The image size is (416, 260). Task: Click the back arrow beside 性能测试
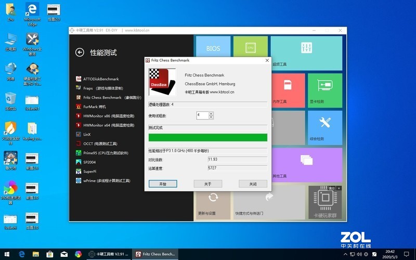(80, 53)
